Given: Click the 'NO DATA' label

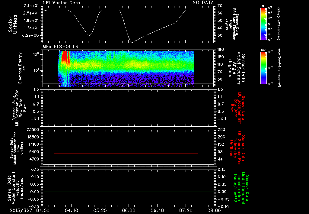Looking at the screenshot, I should [203, 2].
